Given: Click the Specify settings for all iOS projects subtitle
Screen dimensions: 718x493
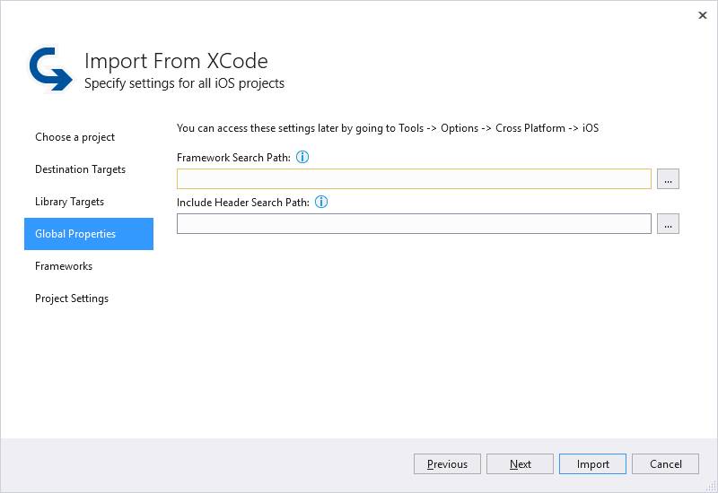Looking at the screenshot, I should coord(184,83).
